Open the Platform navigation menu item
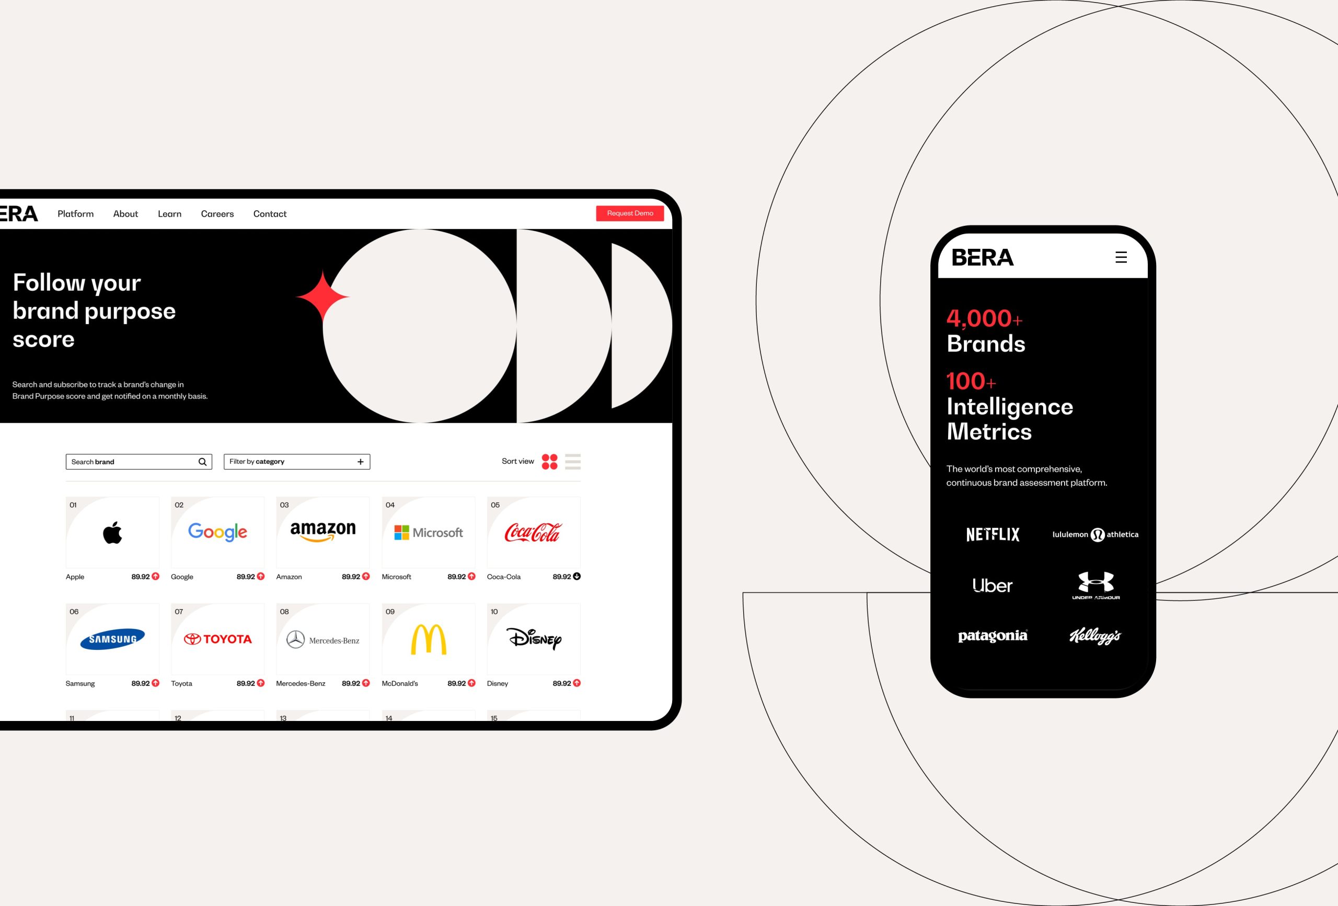The width and height of the screenshot is (1338, 906). (x=75, y=213)
